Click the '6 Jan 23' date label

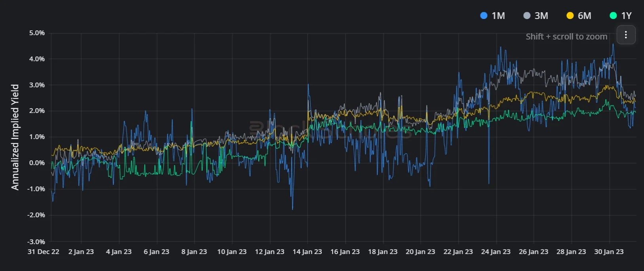click(x=156, y=252)
